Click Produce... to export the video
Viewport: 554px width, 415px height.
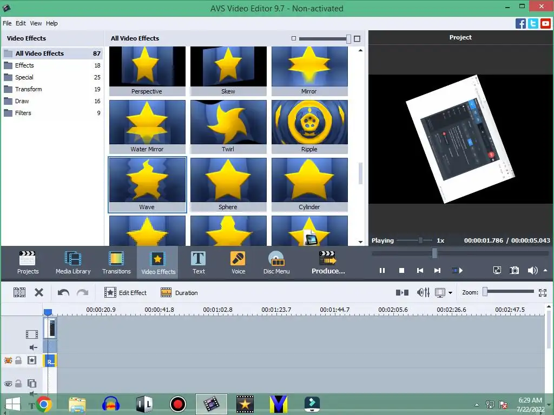(328, 263)
